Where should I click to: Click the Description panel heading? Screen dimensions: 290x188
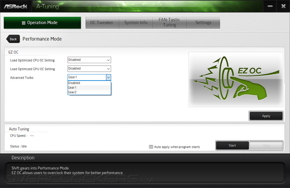(x=23, y=158)
